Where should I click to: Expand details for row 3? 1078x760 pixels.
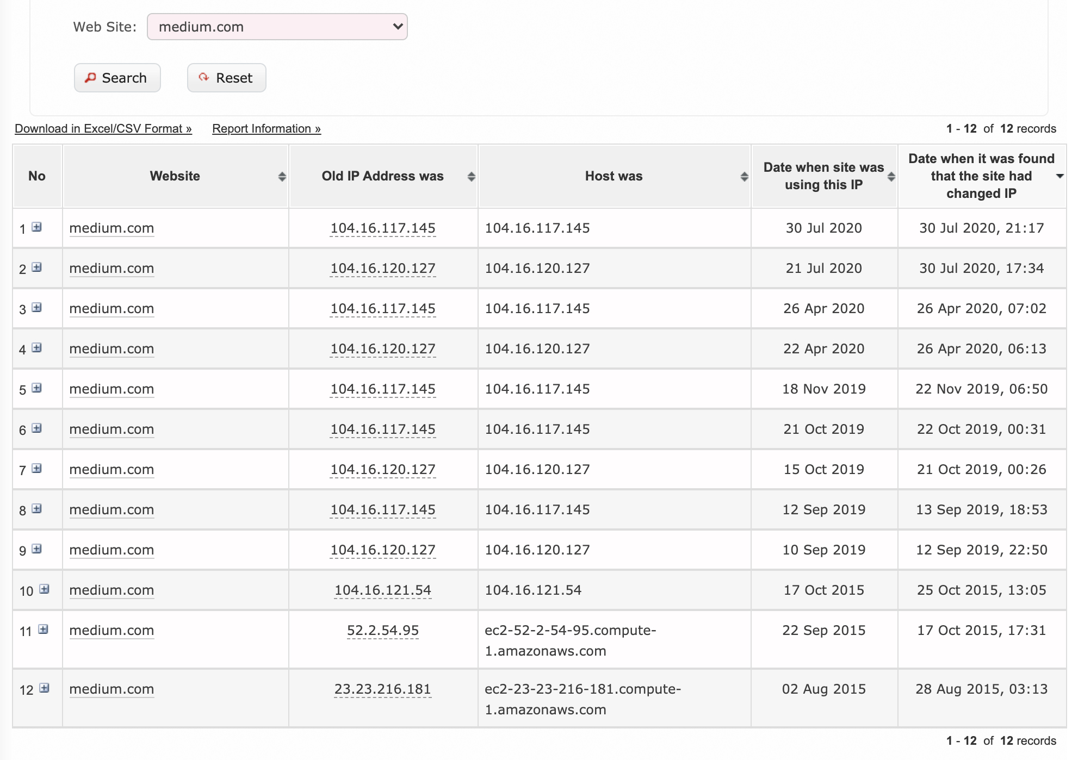37,308
